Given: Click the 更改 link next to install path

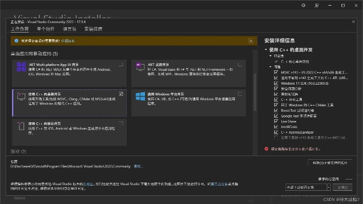Looking at the screenshot, I should tap(138, 166).
